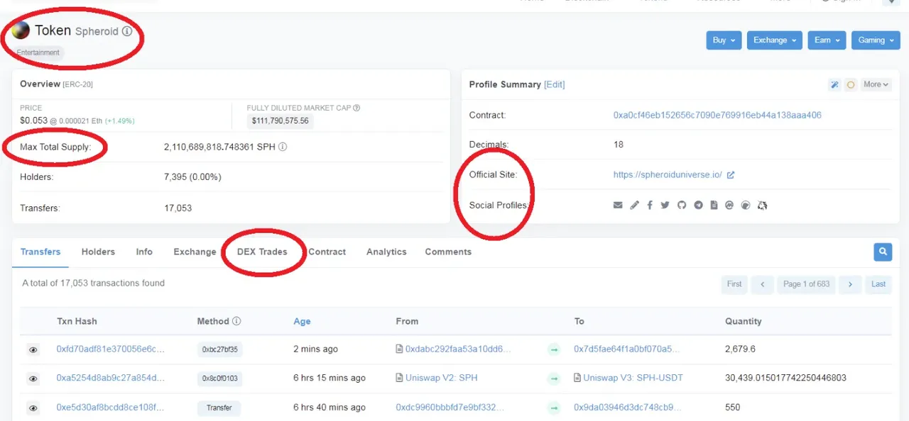Viewport: 909px width, 421px height.
Task: Click the magic wand icon in Profile Summary
Action: tap(834, 85)
